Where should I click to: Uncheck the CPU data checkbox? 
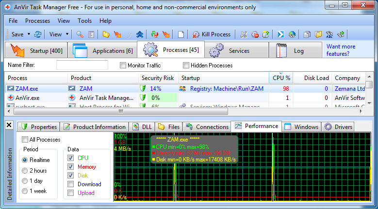[71, 158]
